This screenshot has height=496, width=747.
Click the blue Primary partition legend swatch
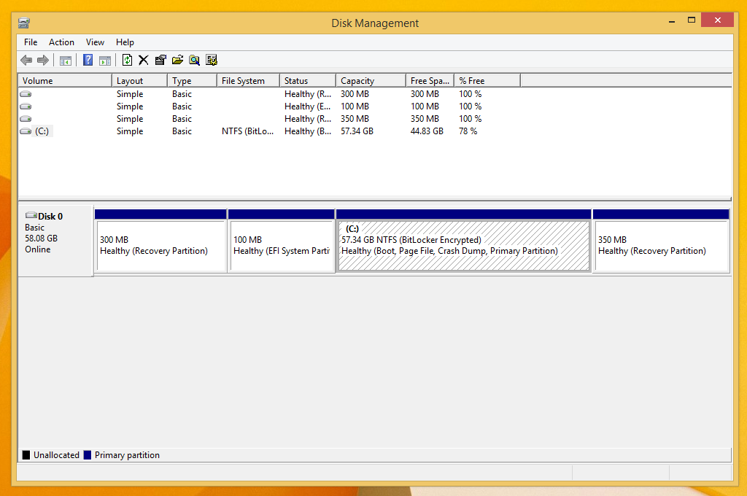88,455
